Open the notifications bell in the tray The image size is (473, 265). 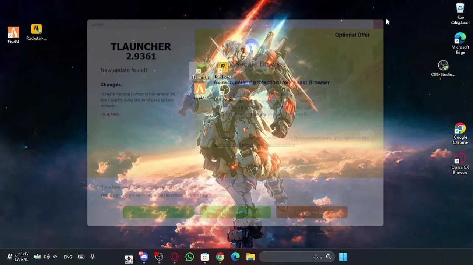[x=10, y=257]
